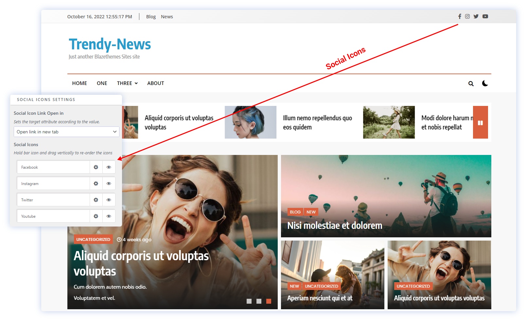
Task: Expand the THREE menu dropdown
Action: pyautogui.click(x=127, y=83)
